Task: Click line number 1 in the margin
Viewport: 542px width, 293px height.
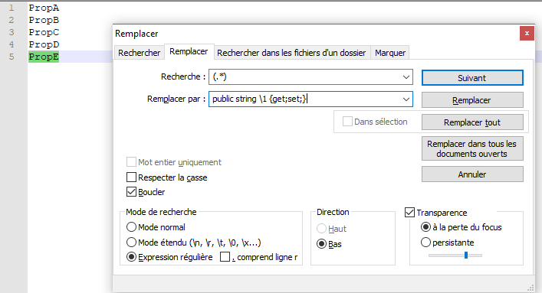Action: [11, 8]
